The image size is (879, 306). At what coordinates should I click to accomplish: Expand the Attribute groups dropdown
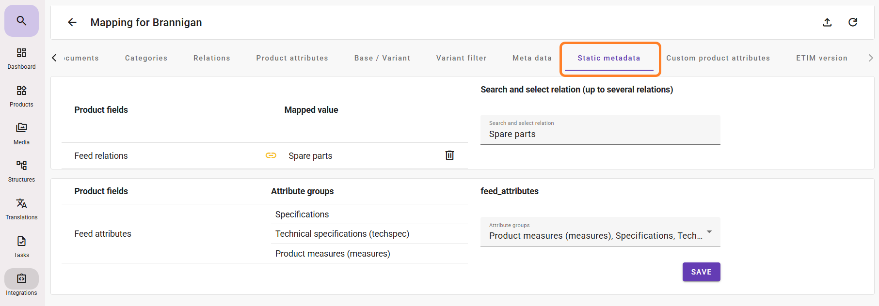[709, 232]
